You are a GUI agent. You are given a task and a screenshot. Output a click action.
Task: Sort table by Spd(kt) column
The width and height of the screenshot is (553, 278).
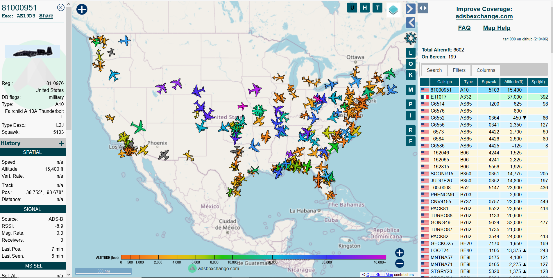pos(538,82)
